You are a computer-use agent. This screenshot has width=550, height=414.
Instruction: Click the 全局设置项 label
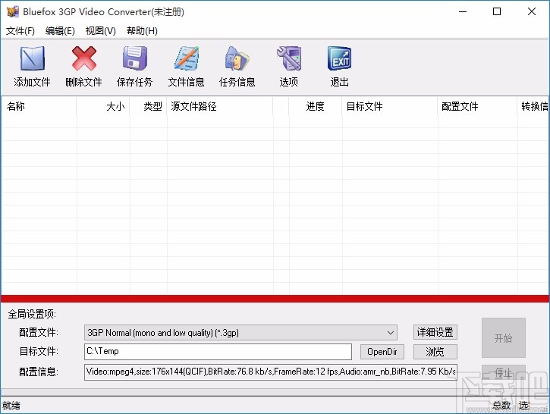point(32,314)
